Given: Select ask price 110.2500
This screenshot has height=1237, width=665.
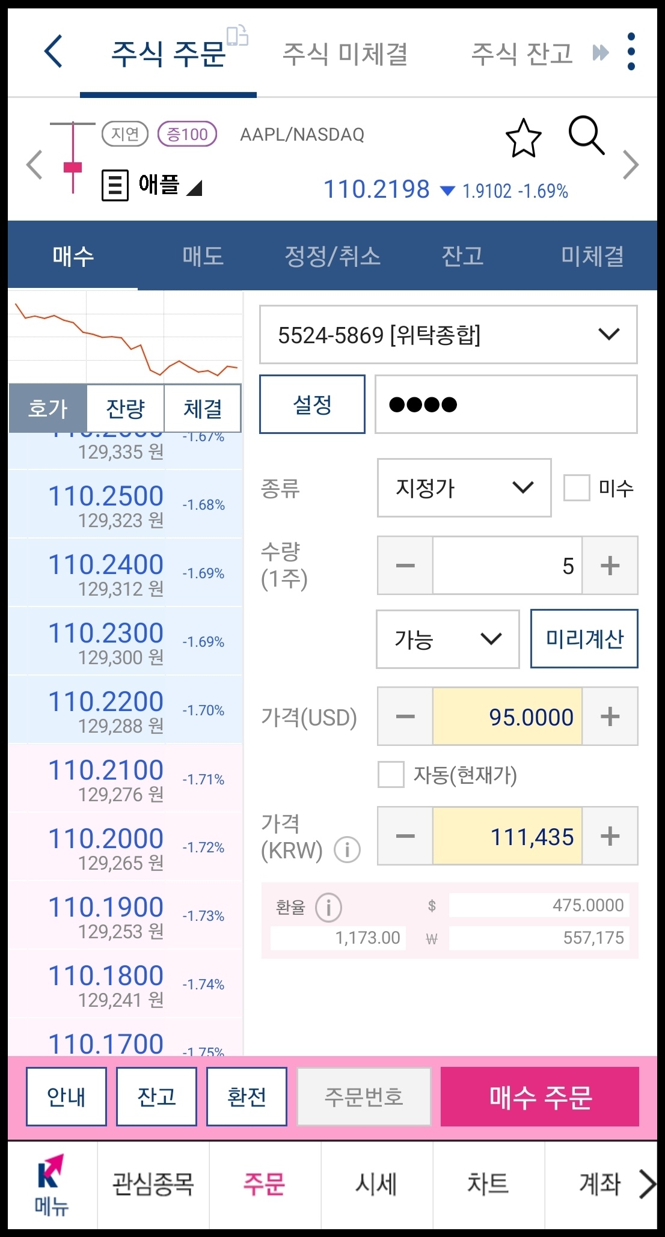Looking at the screenshot, I should tap(125, 504).
